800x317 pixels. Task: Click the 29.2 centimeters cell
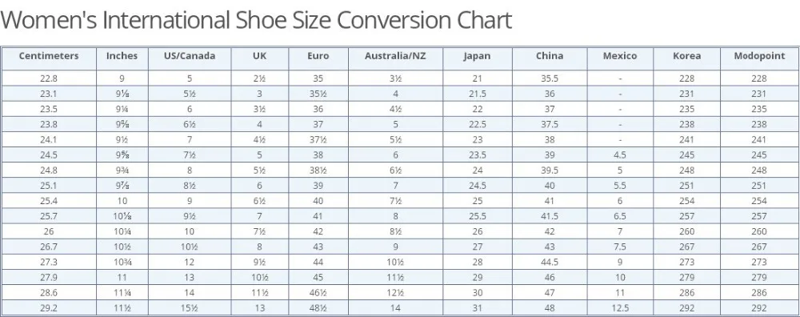coord(49,308)
